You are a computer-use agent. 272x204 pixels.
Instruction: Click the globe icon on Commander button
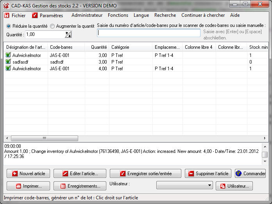(239, 174)
